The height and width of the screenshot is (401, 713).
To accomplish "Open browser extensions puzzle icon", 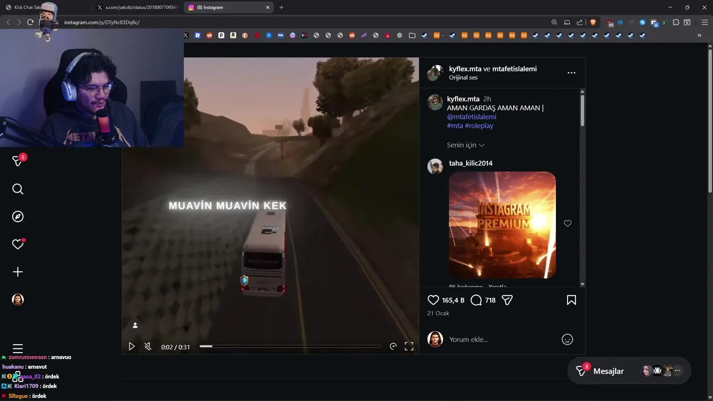I will click(676, 22).
